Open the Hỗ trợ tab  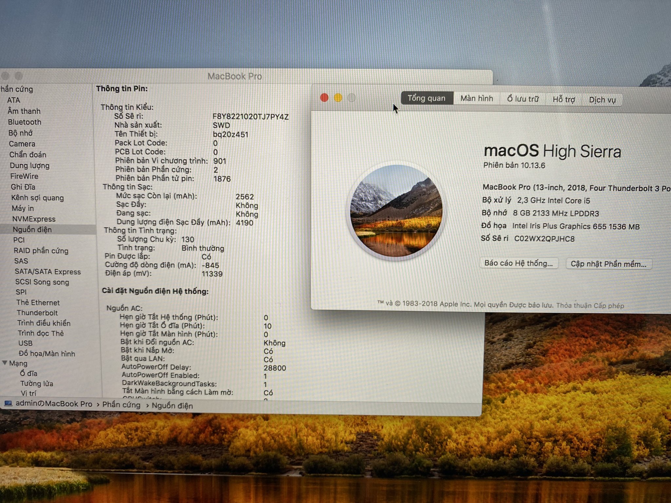tap(564, 99)
